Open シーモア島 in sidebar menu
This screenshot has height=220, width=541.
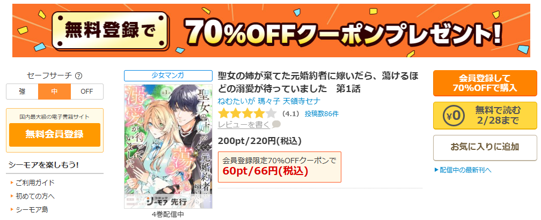coord(32,209)
